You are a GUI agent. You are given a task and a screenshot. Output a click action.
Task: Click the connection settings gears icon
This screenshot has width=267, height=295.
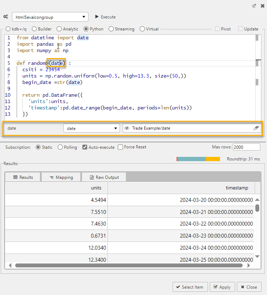click(6, 17)
